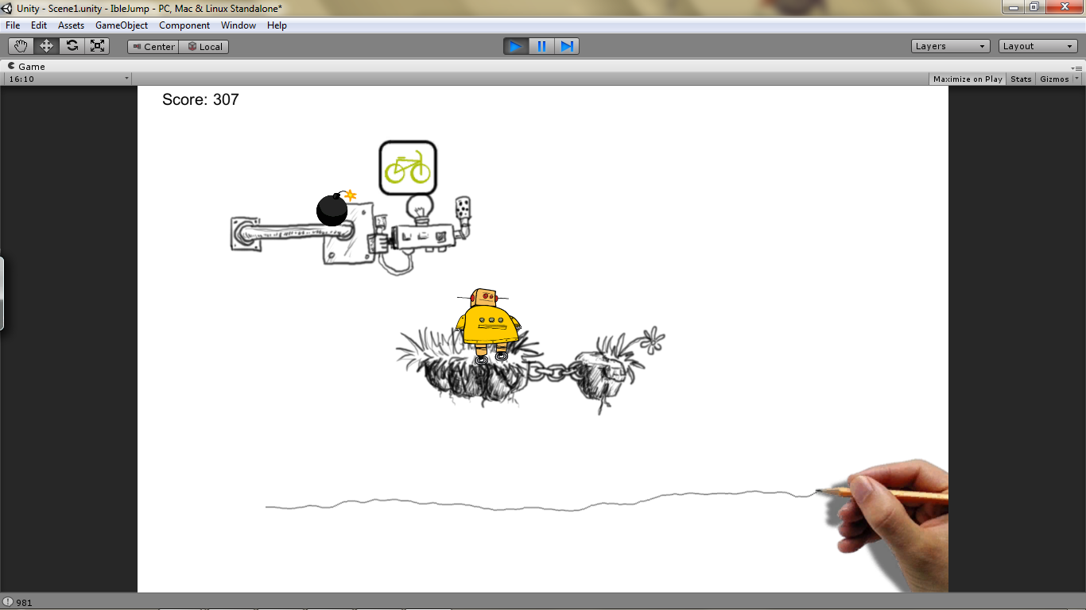Image resolution: width=1086 pixels, height=610 pixels.
Task: Toggle handle rotation Local button
Action: click(204, 47)
